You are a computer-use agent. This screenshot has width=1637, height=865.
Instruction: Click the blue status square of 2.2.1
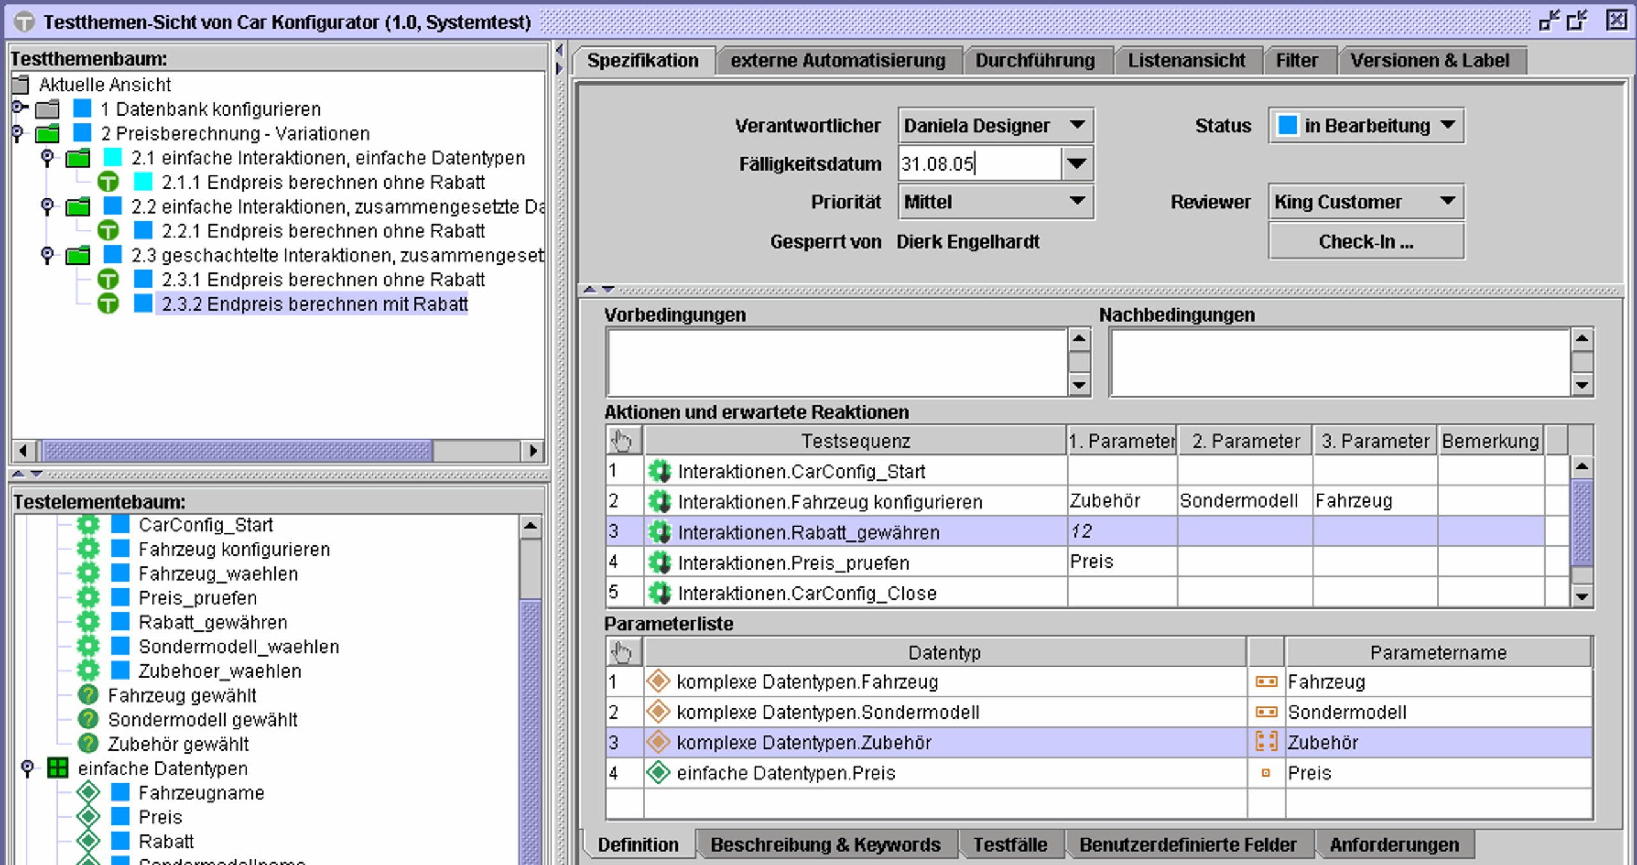coord(143,231)
